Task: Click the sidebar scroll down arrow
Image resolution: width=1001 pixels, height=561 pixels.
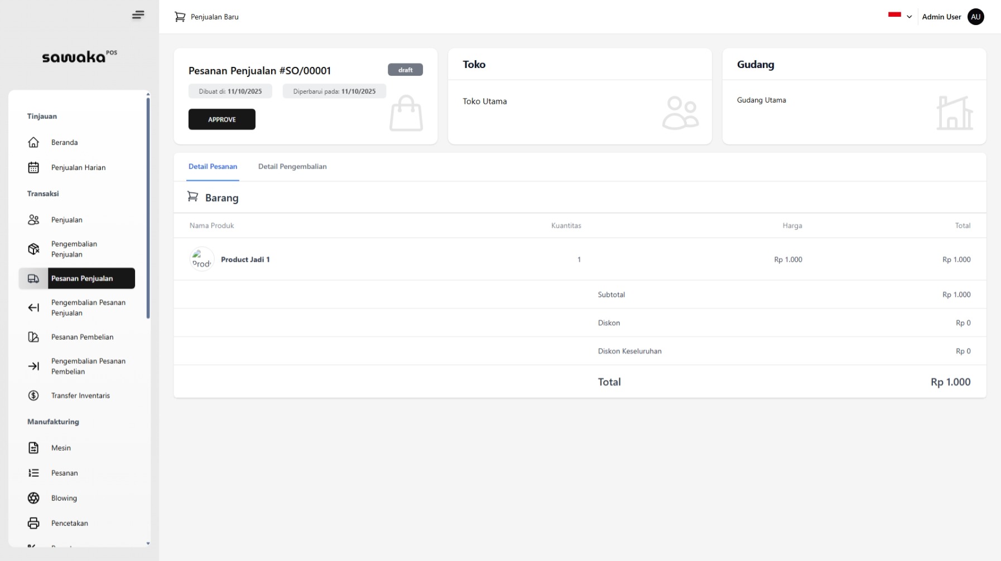Action: click(x=148, y=543)
